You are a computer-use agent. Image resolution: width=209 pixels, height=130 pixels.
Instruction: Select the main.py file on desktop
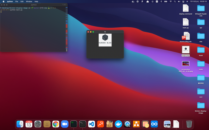point(186,23)
